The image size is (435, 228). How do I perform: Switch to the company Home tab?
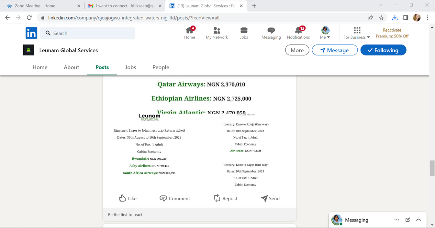(x=40, y=67)
